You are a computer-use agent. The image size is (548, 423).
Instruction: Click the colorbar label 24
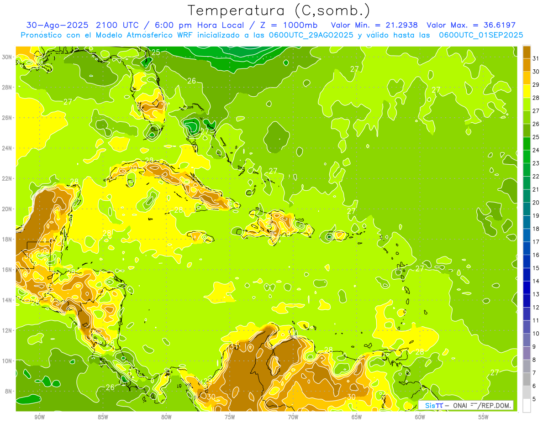(536, 150)
